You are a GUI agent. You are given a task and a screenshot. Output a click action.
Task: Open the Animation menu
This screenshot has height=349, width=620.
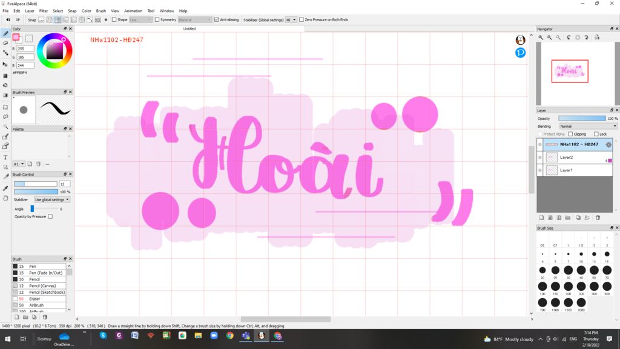click(x=133, y=11)
